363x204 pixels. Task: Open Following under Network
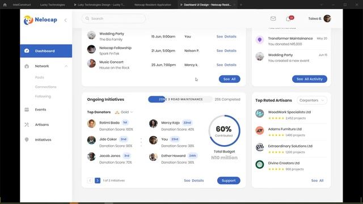click(x=43, y=96)
